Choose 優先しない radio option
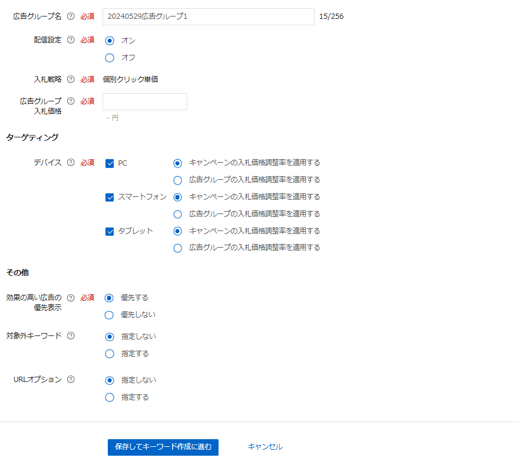519x461 pixels. tap(109, 315)
